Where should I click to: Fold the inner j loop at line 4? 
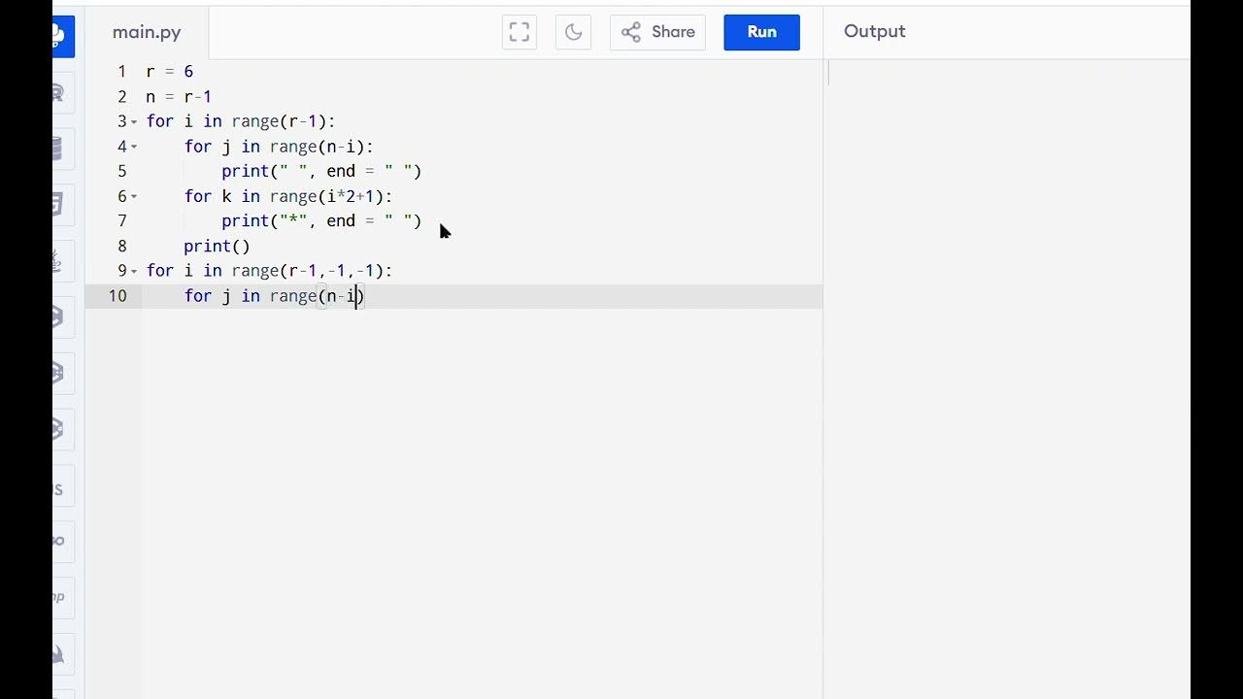[x=134, y=147]
